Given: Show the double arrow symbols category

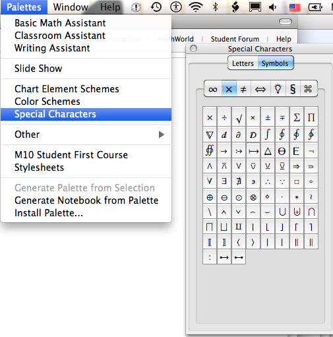Looking at the screenshot, I should click(x=260, y=89).
